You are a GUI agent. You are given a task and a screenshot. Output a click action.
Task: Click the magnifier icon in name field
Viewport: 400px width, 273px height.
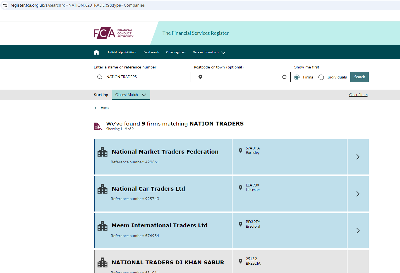point(100,77)
